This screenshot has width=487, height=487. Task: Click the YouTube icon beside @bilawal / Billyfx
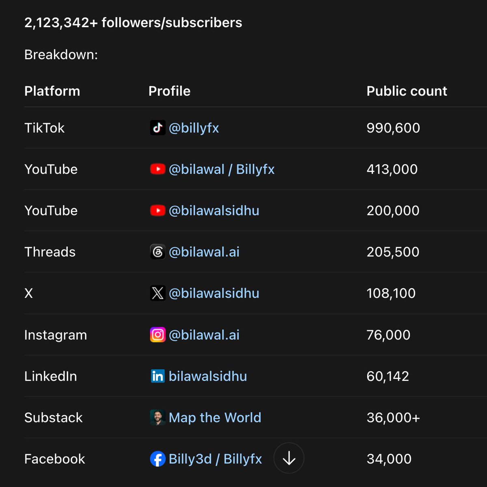click(x=157, y=169)
